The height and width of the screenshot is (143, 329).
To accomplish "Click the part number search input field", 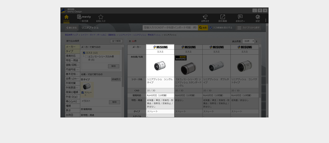I will (170, 28).
